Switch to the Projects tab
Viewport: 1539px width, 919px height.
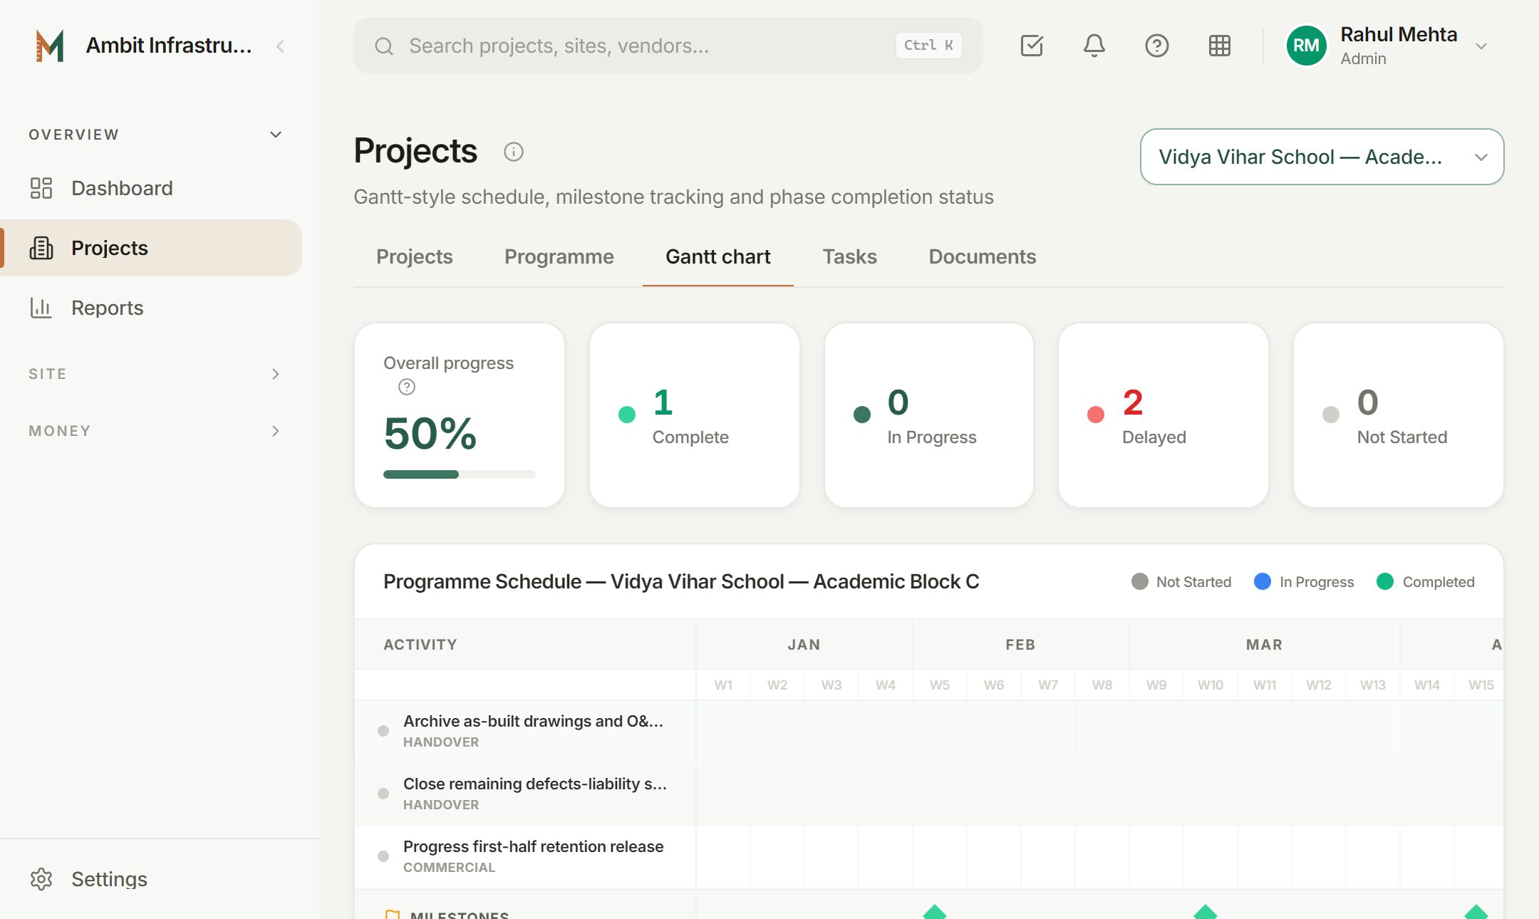point(415,256)
